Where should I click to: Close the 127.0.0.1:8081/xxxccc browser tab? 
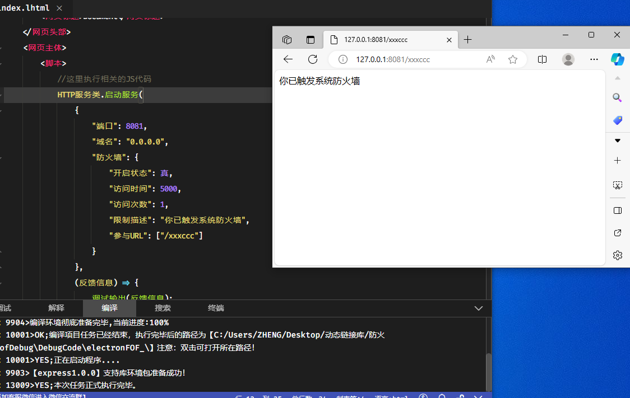pos(449,40)
